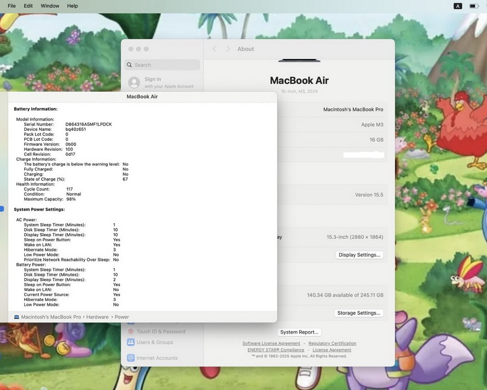Click 'Hardware' in the path bar
The width and height of the screenshot is (487, 390).
click(97, 317)
